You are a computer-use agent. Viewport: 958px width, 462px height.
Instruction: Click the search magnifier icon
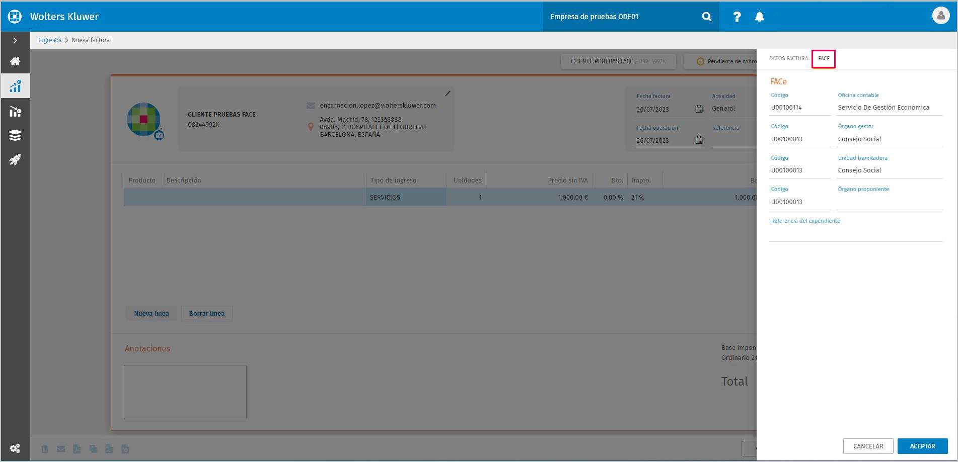[x=707, y=17]
